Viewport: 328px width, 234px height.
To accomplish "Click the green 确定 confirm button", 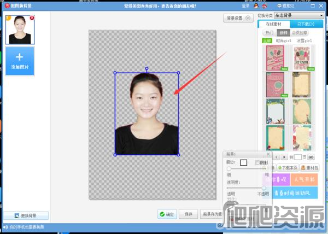I will 167,214.
